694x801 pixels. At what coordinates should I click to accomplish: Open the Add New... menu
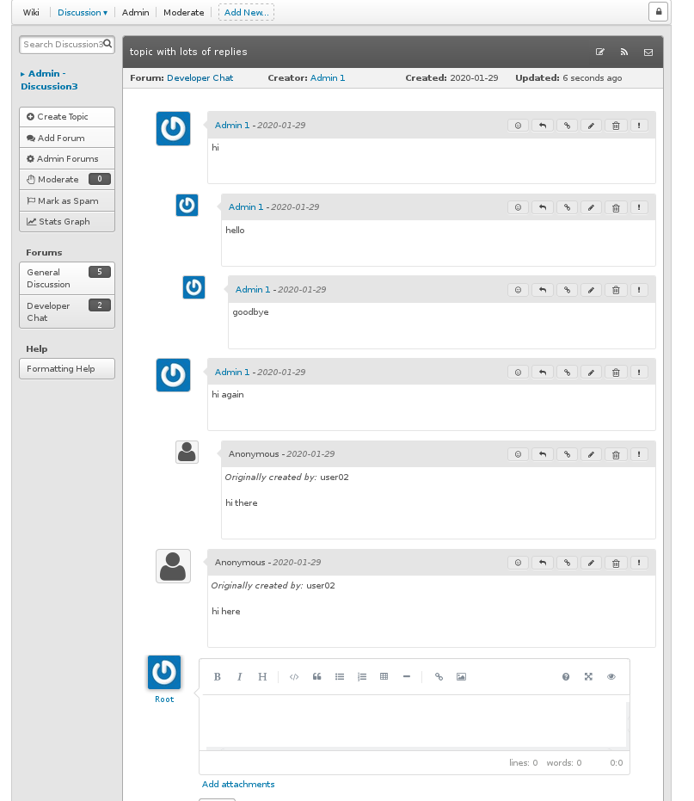tap(246, 13)
